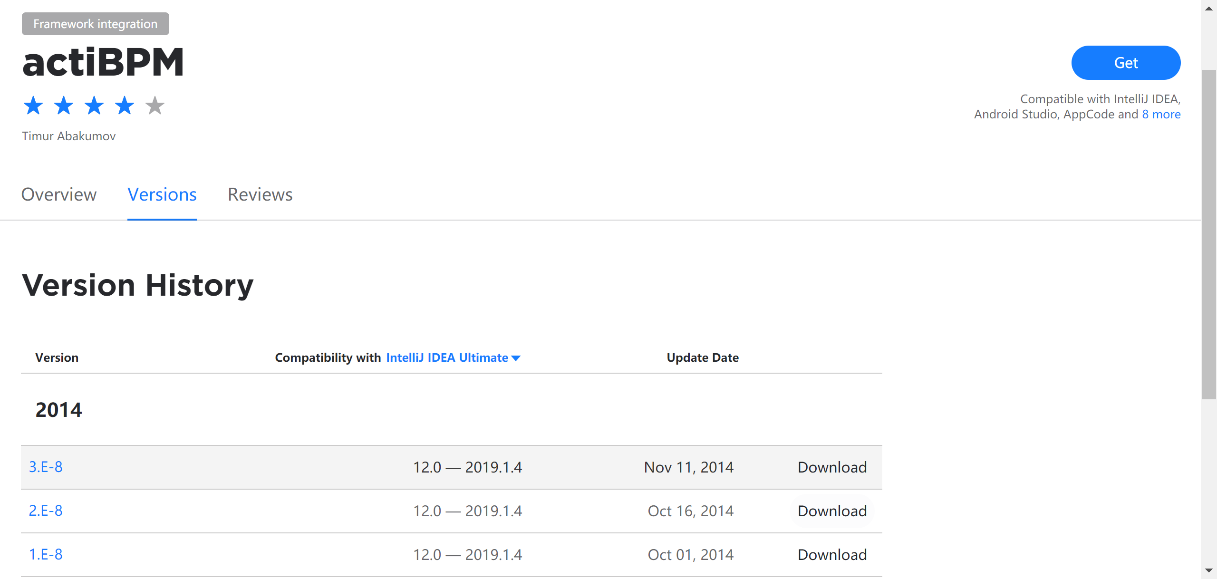The image size is (1217, 579).
Task: Open the '8 more' compatible products link
Action: pos(1161,115)
